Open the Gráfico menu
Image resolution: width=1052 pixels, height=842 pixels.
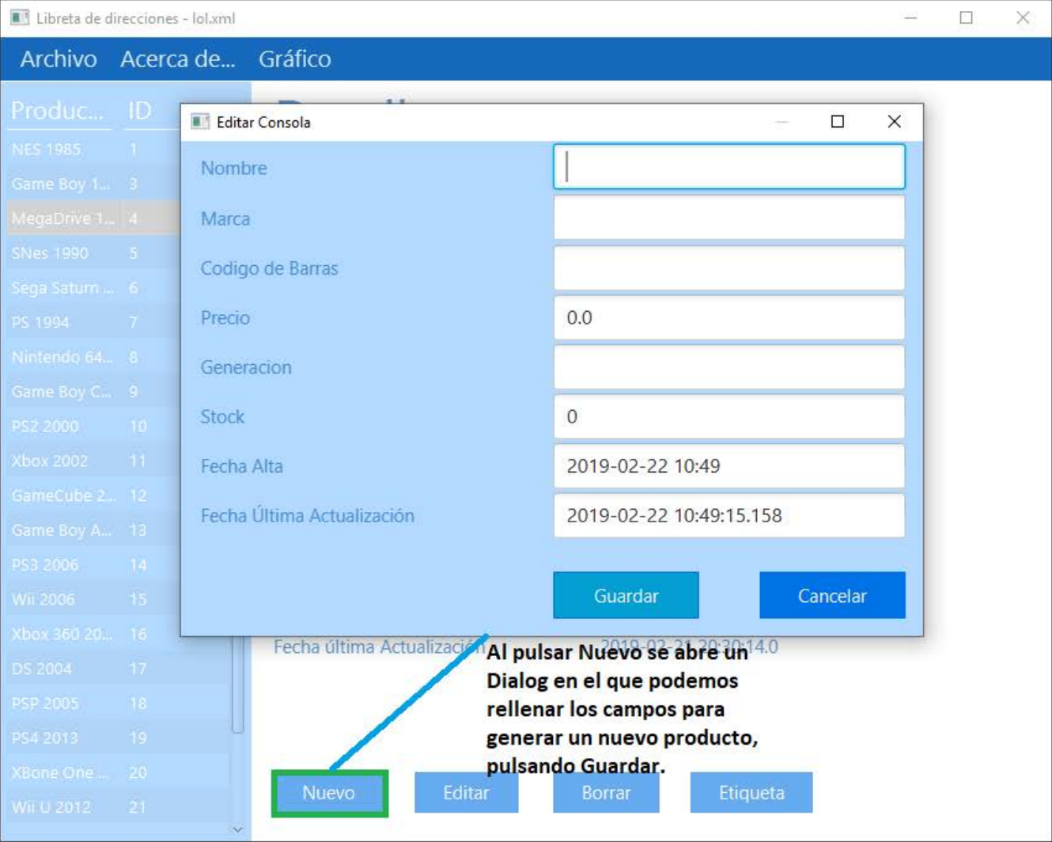[x=295, y=59]
